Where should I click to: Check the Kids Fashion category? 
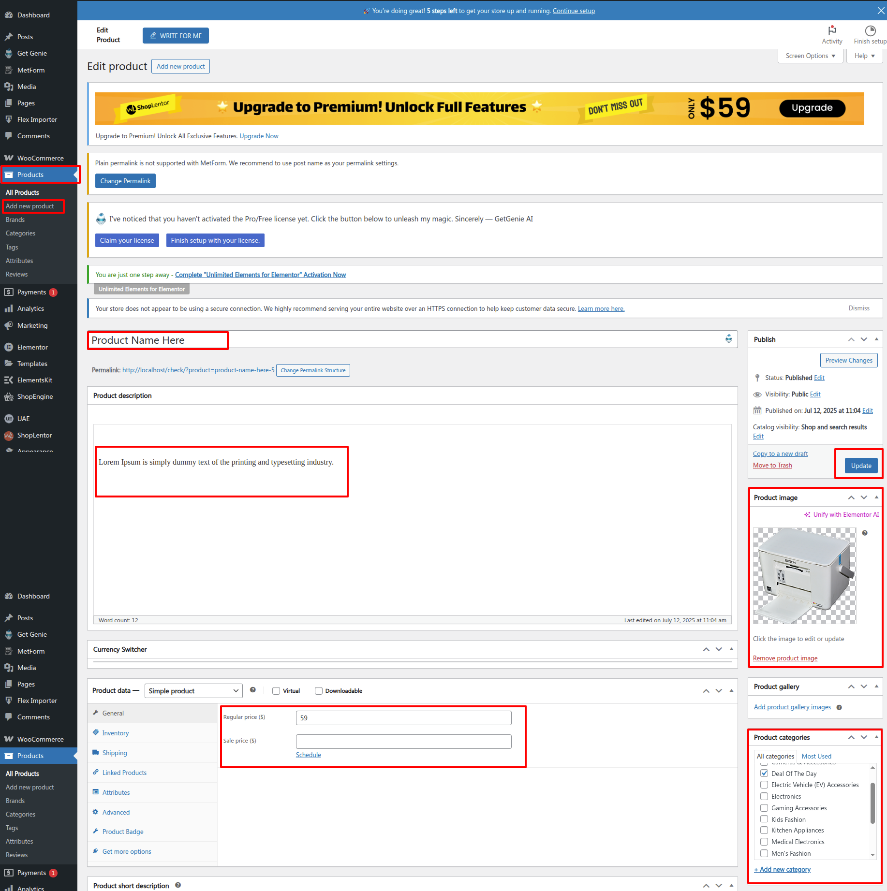pos(764,819)
